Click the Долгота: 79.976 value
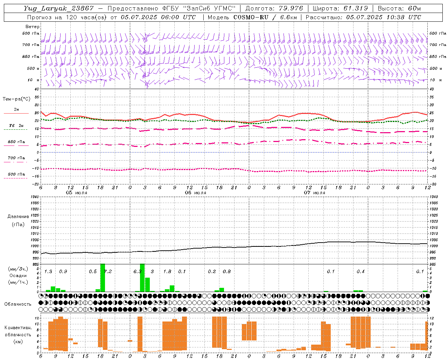Image resolution: width=448 pixels, height=359 pixels. click(274, 8)
